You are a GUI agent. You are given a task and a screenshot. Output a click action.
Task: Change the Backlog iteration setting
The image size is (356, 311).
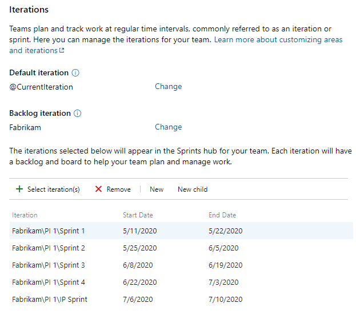[168, 127]
